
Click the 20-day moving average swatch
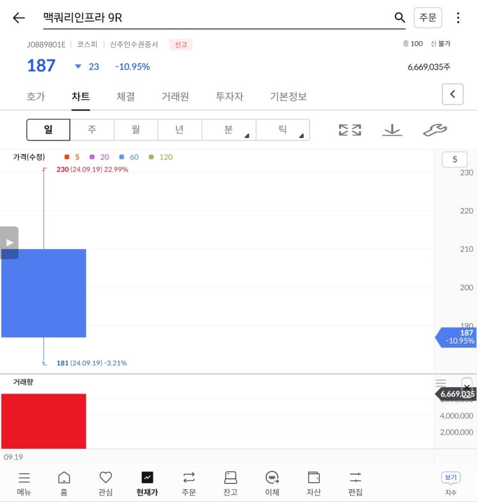click(92, 157)
